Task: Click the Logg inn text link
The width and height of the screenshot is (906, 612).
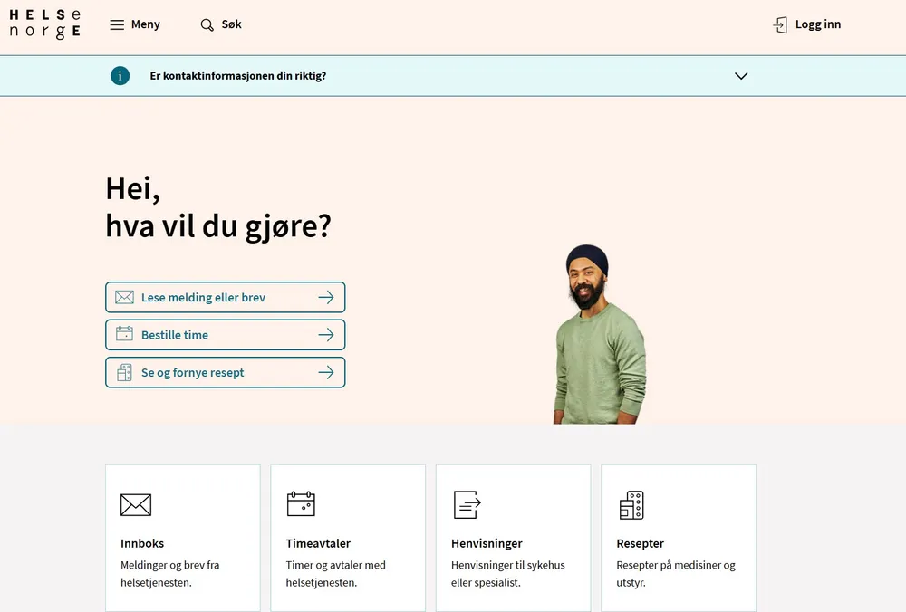Action: [817, 24]
